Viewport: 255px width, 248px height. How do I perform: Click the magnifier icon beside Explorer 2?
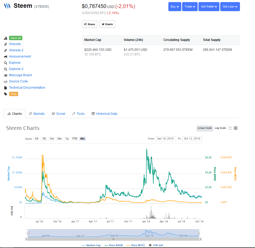click(x=5, y=69)
